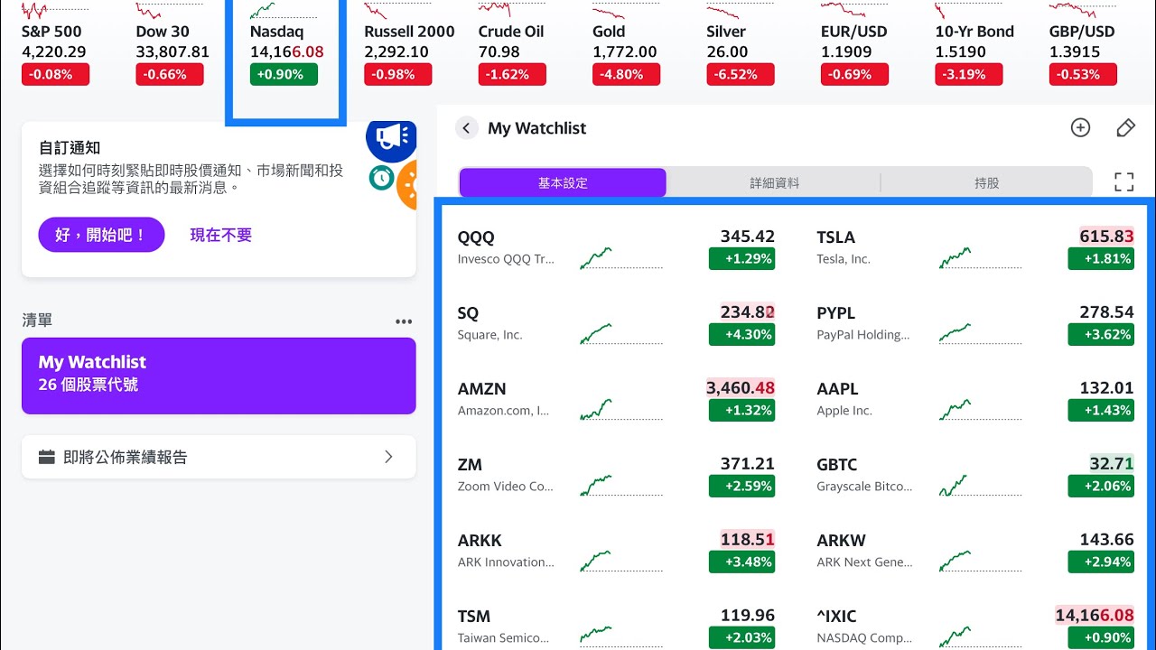
Task: Select the ^IXIC ticker symbol
Action: click(836, 617)
